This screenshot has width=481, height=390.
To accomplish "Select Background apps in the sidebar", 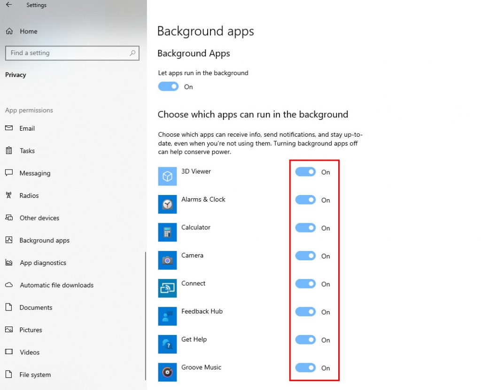I will (44, 240).
